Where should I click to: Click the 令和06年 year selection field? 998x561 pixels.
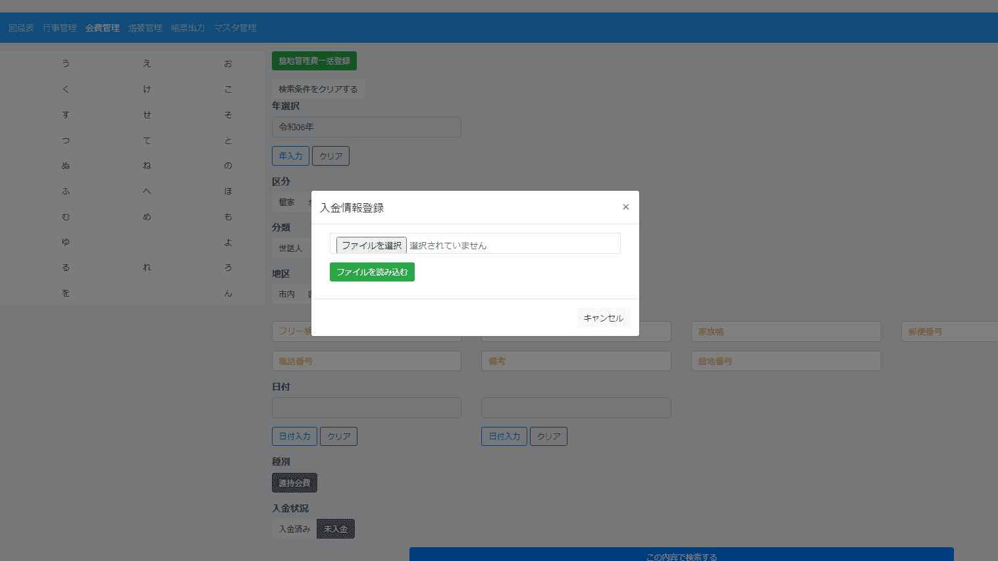[x=366, y=127]
